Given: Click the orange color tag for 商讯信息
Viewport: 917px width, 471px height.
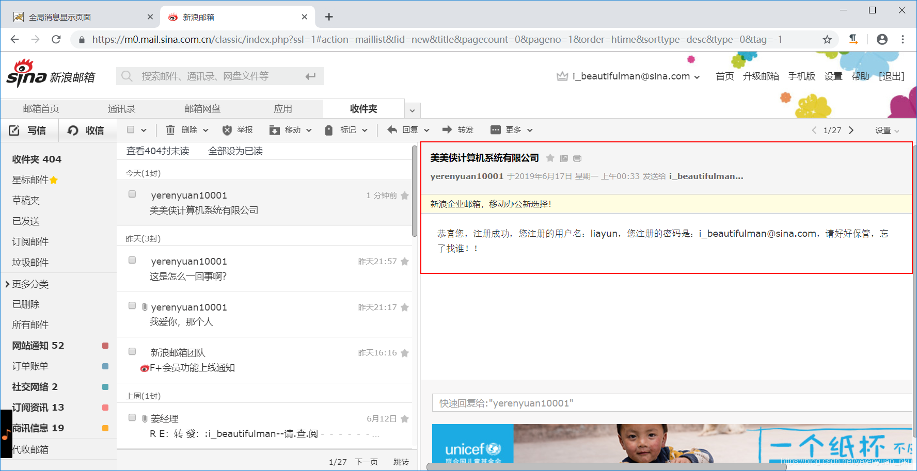Looking at the screenshot, I should point(105,428).
